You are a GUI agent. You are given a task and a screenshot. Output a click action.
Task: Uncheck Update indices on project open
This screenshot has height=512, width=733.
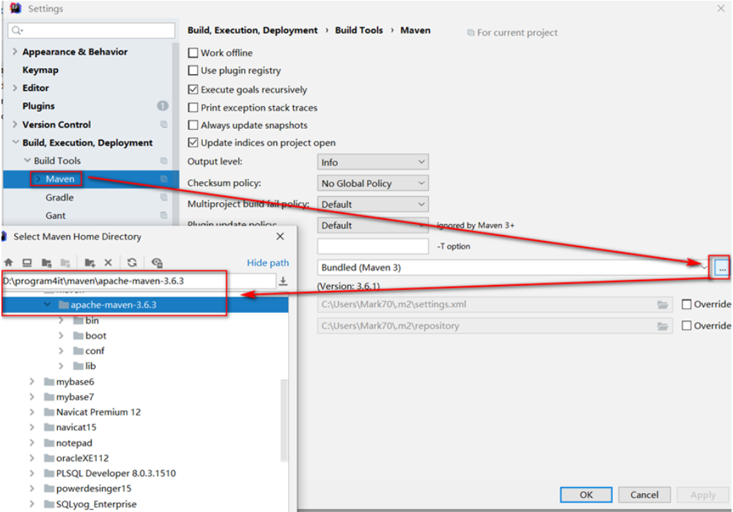[x=193, y=143]
